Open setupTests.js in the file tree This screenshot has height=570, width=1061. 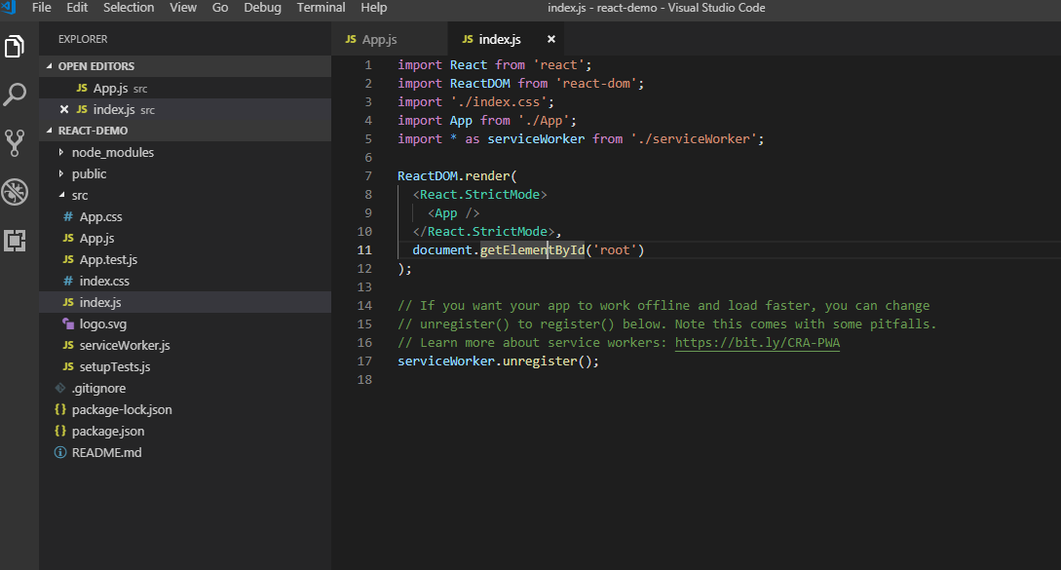pos(185,366)
